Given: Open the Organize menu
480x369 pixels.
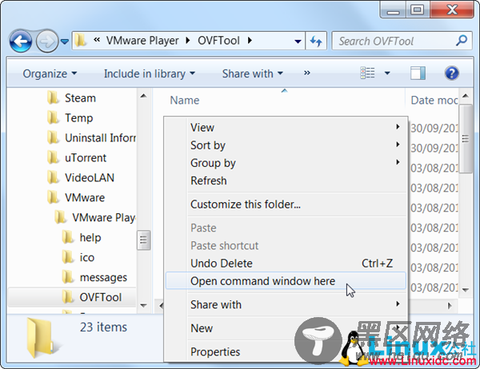Looking at the screenshot, I should pos(50,73).
